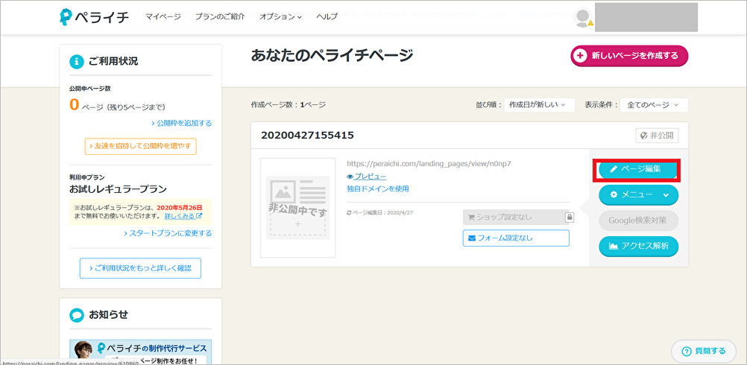
Task: Click the eye icon beside プレビュー
Action: (x=350, y=177)
